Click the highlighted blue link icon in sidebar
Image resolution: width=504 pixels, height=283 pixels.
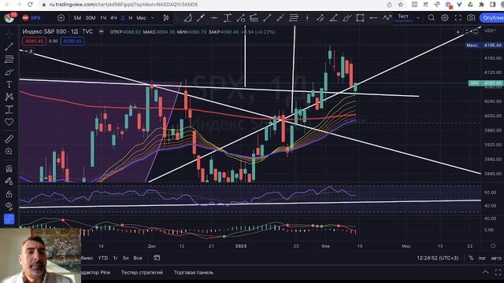point(9,219)
